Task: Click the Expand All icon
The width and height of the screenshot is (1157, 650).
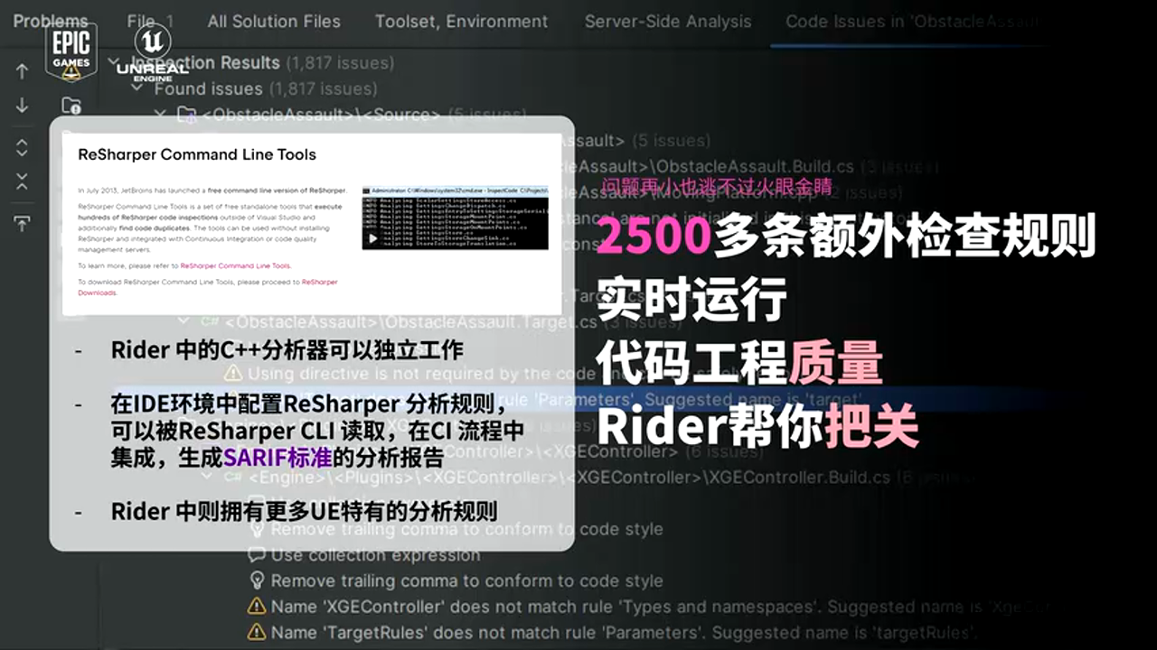Action: [x=23, y=148]
